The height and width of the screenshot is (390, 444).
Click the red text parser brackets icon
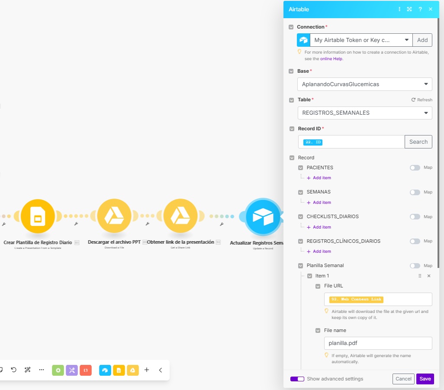coord(86,370)
